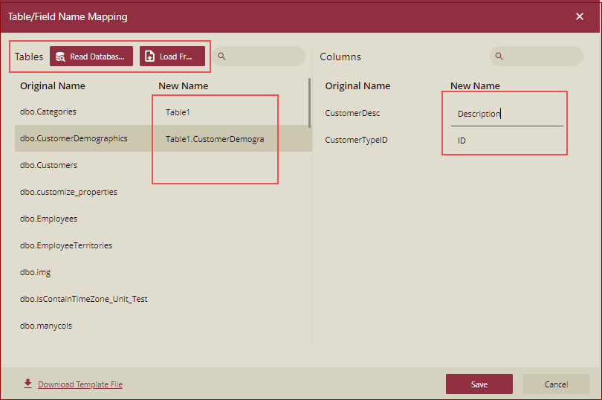Click the CustomerDesc original column name

tap(352, 113)
